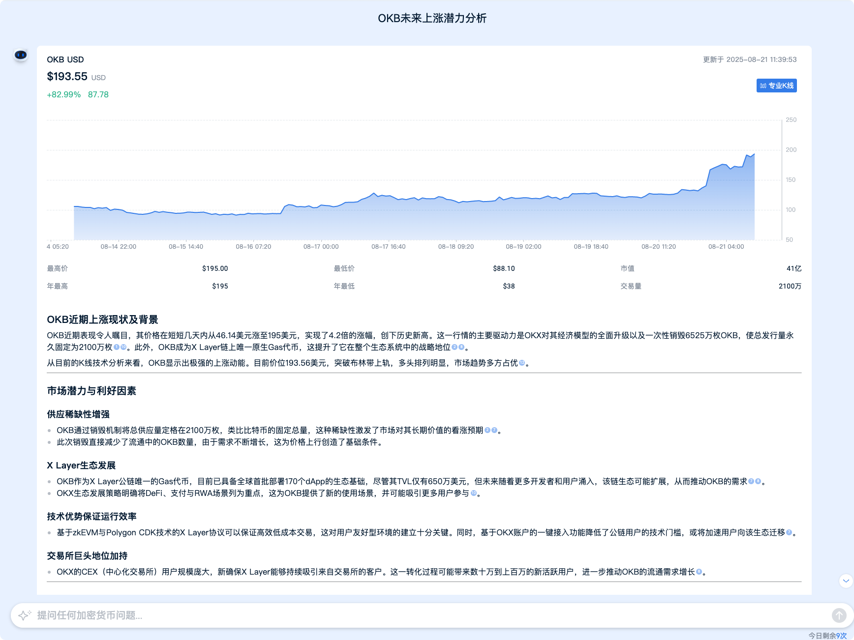Click the +82.99% change value
Screen dimensions: 854x640
[63, 94]
